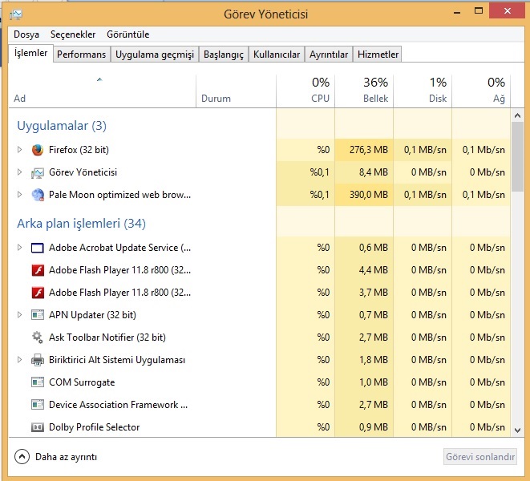The image size is (530, 481).
Task: Click the Adobe Acrobat Update Service icon
Action: click(x=38, y=248)
